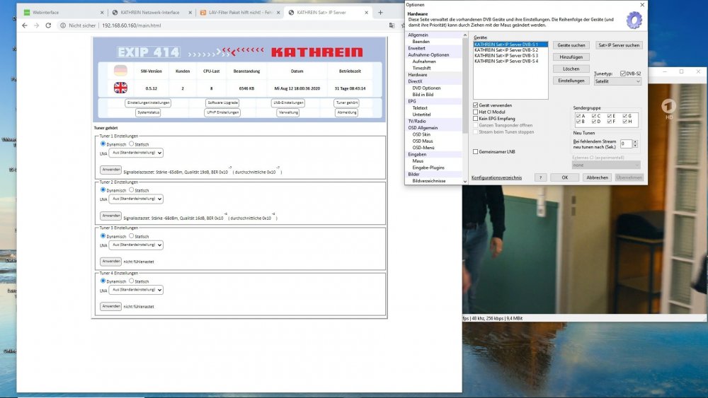The width and height of the screenshot is (708, 398).
Task: Select "KATHREIN Sat>IP Server DVB-S 3" in device list
Action: [506, 56]
